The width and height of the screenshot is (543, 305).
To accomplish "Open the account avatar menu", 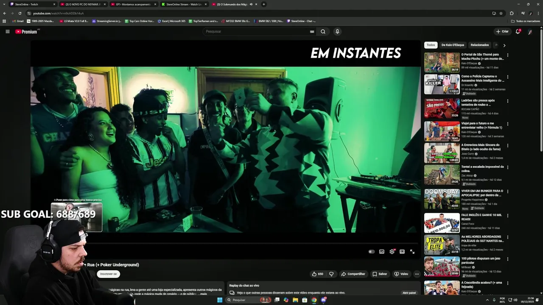I will (x=530, y=31).
